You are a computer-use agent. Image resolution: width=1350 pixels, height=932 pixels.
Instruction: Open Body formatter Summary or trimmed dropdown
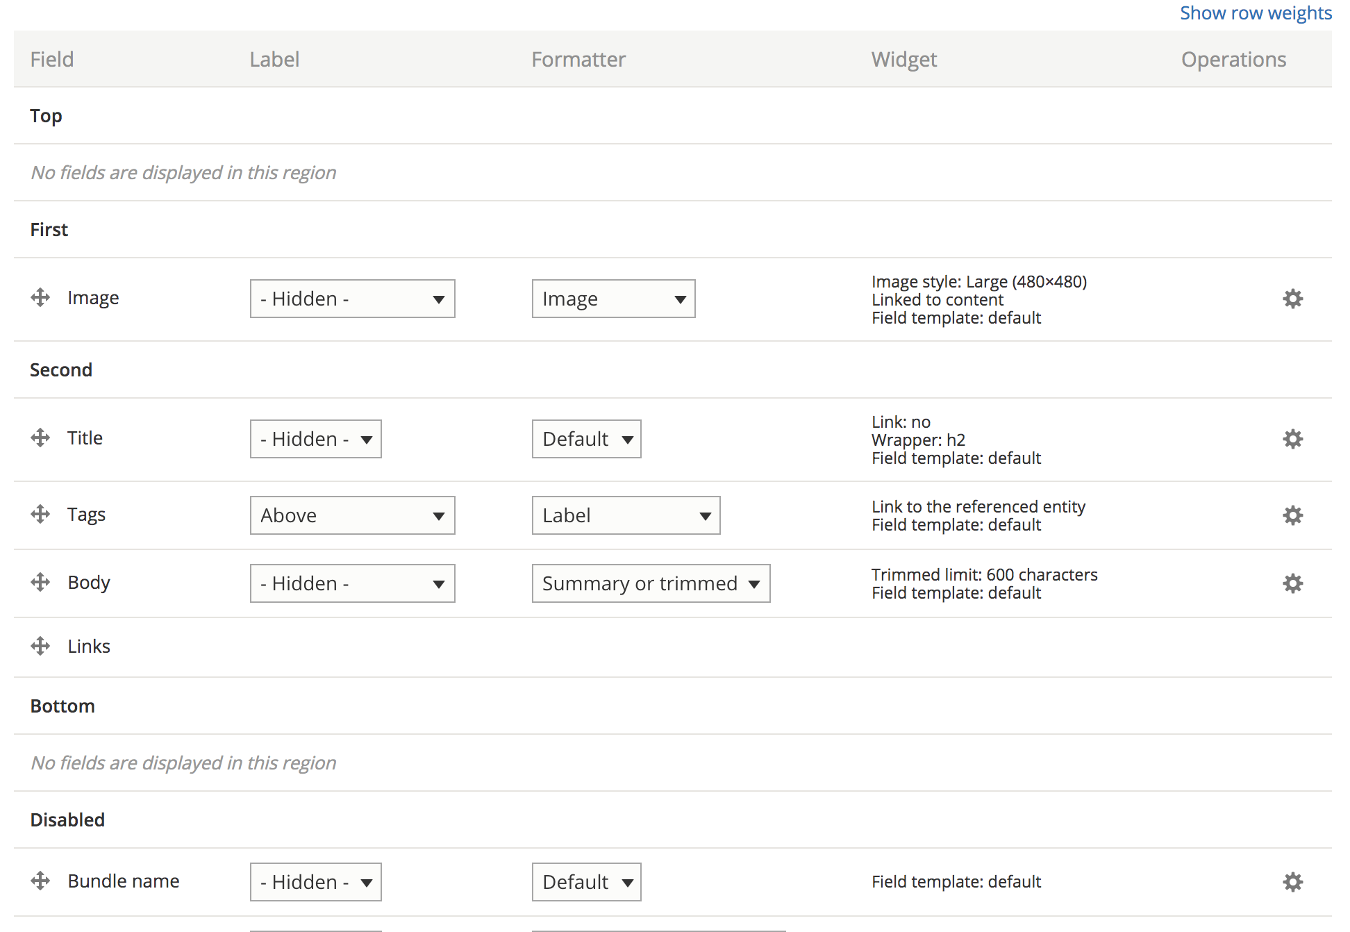point(651,584)
